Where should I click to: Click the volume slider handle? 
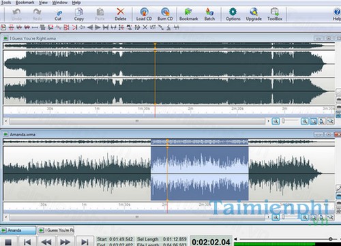click(331, 239)
